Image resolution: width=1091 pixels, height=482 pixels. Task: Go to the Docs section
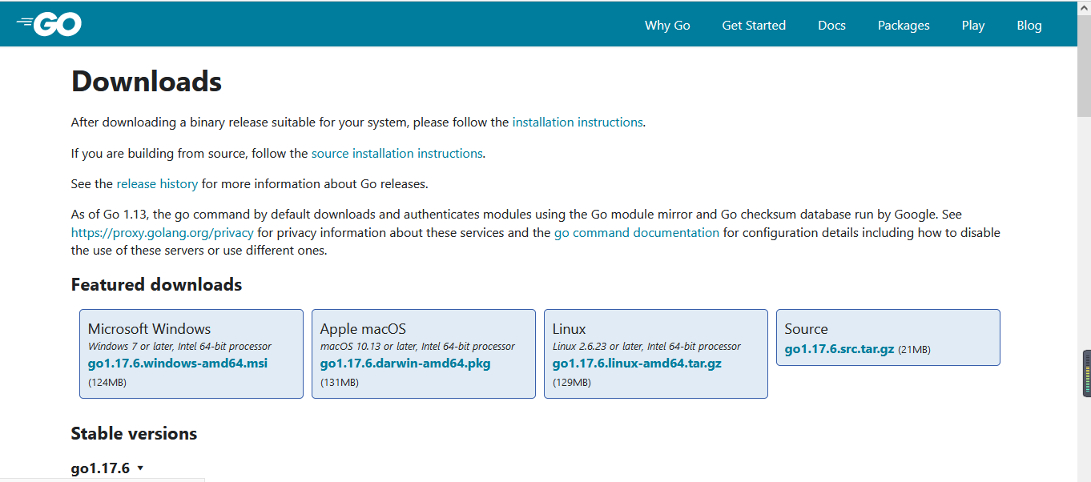pyautogui.click(x=831, y=25)
